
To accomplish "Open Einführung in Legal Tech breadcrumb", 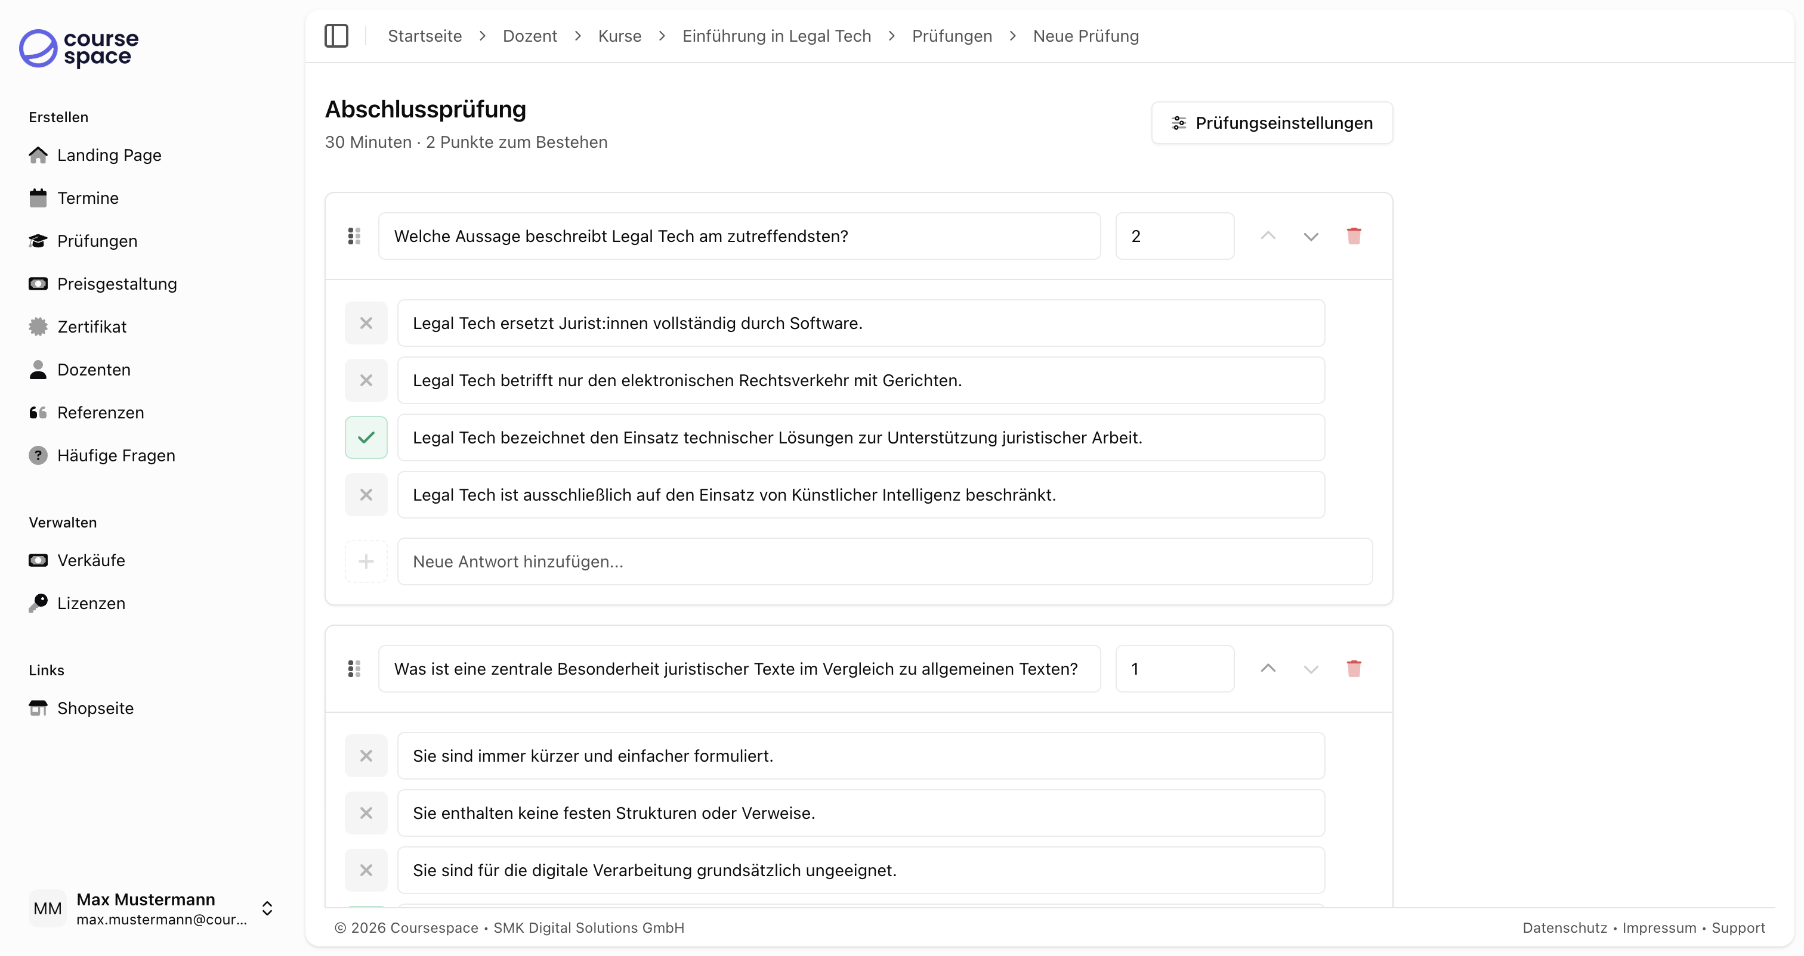I will point(776,36).
